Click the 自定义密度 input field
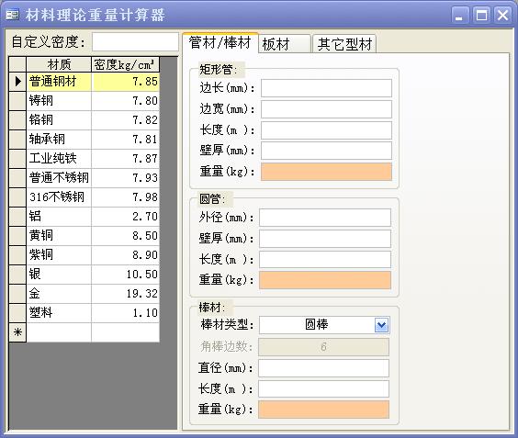The image size is (518, 438). click(135, 41)
